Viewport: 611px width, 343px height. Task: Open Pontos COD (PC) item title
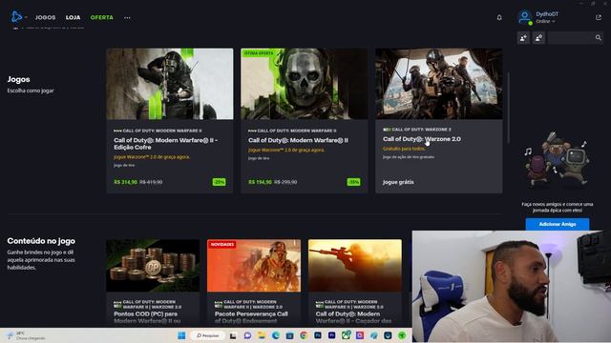pos(147,317)
